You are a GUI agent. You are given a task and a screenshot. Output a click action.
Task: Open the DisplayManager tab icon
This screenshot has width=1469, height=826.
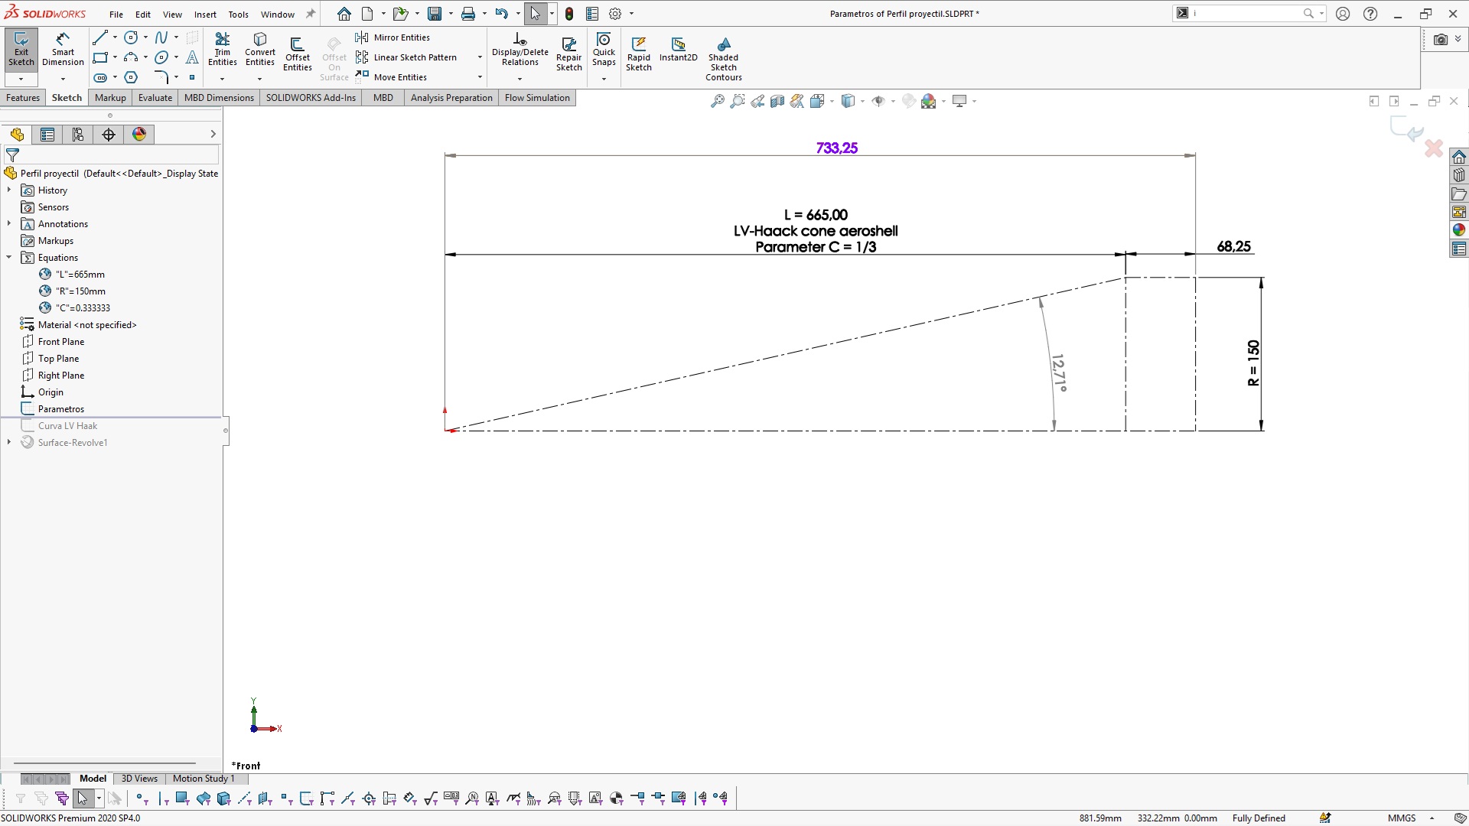(x=139, y=135)
